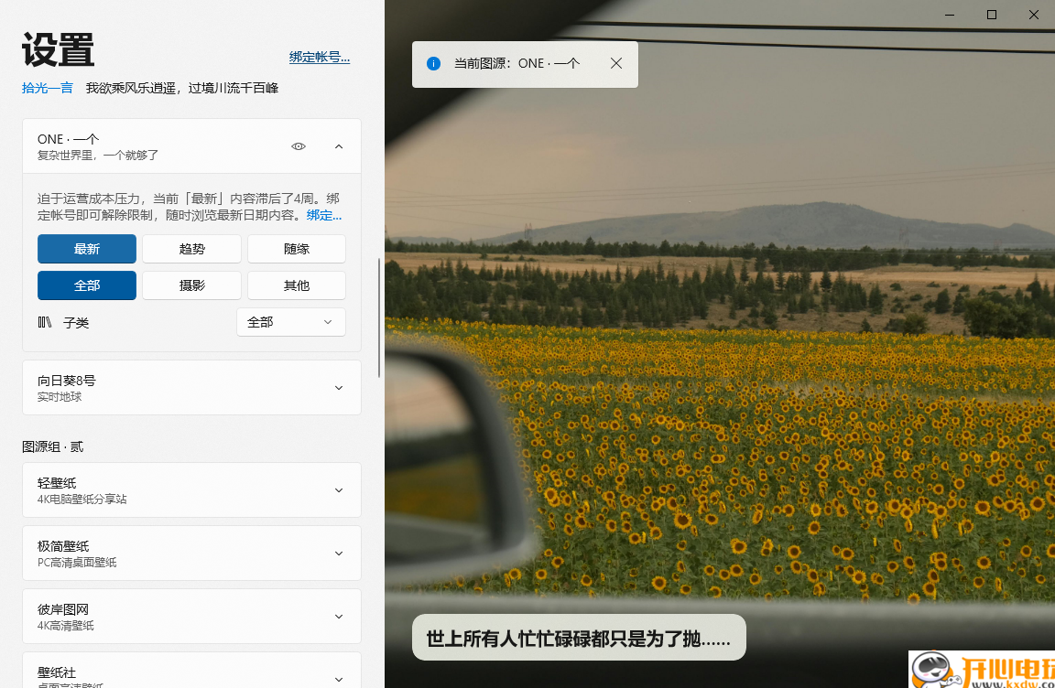This screenshot has height=688, width=1055.
Task: Collapse the ONE·一个 source panel
Action: [338, 146]
